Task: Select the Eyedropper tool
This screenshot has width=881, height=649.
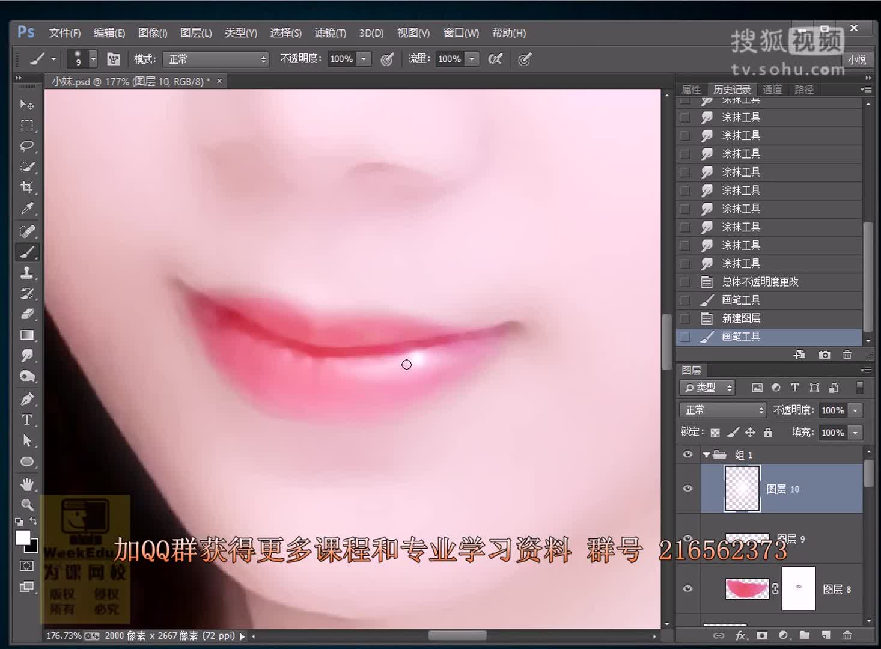Action: click(26, 209)
